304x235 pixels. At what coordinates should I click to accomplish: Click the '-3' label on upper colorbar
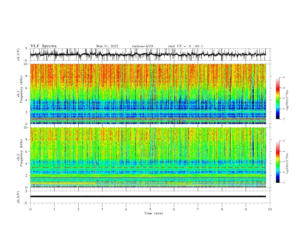283,77
